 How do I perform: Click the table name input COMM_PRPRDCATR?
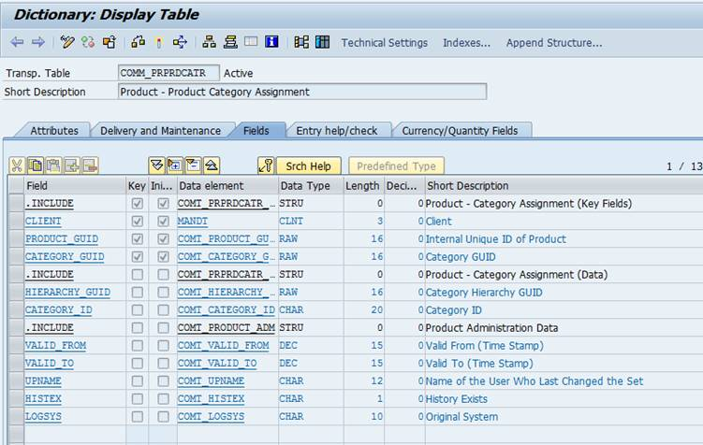168,73
